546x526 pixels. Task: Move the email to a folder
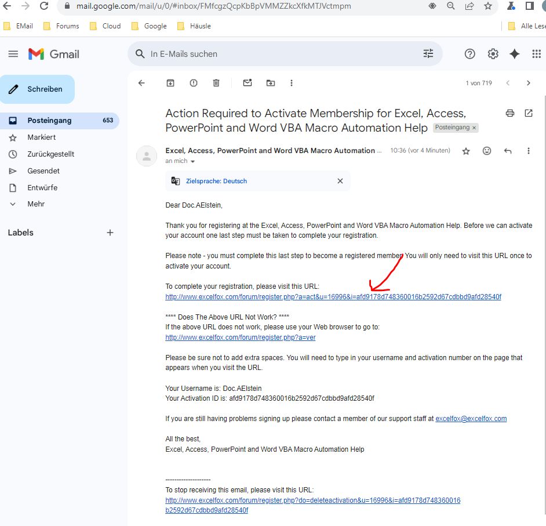coord(271,83)
